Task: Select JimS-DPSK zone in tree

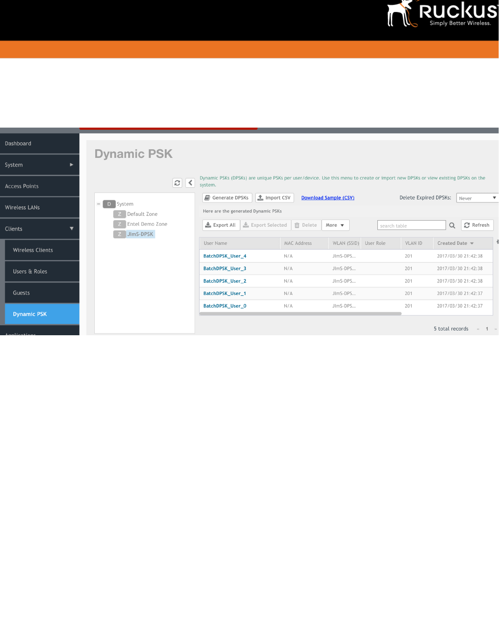Action: click(x=140, y=234)
